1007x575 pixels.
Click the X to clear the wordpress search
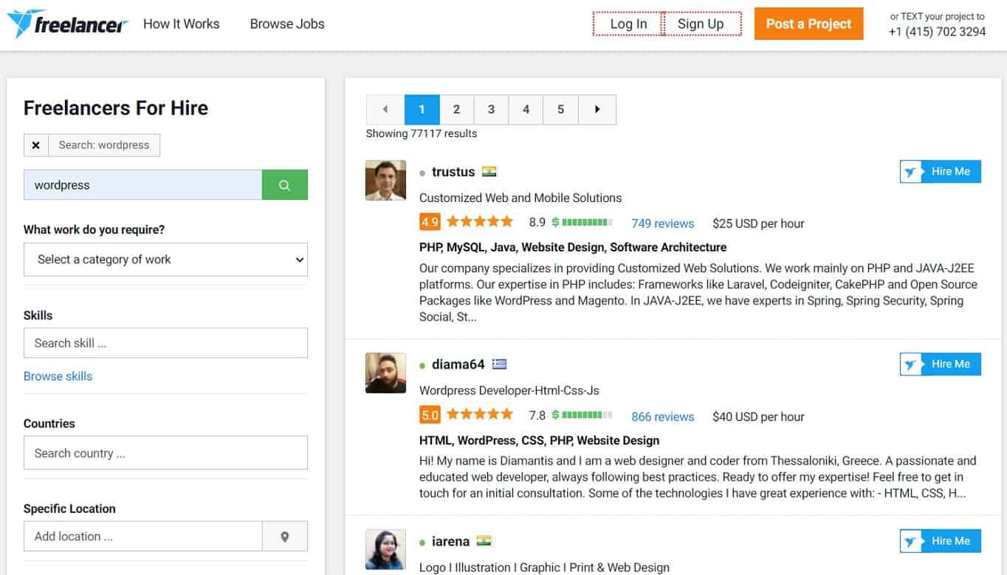tap(36, 144)
